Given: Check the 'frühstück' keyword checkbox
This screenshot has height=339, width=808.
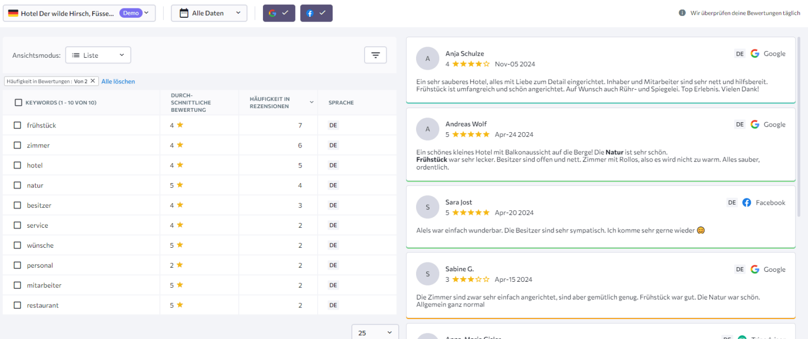Looking at the screenshot, I should tap(17, 125).
